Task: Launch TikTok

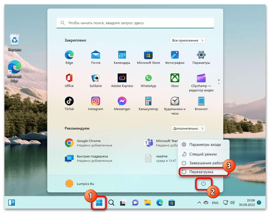Action: 69,104
